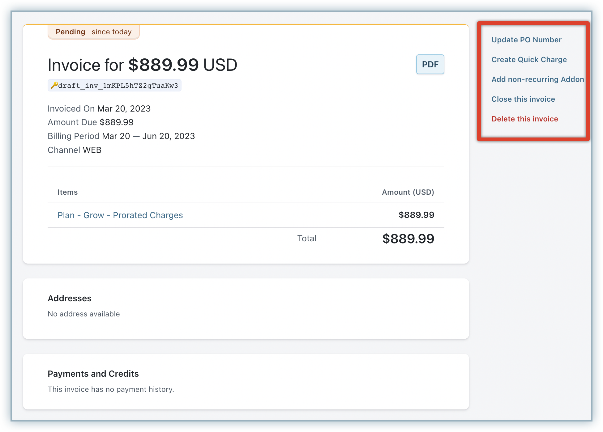This screenshot has height=432, width=603.
Task: Click the PDF download button
Action: [430, 64]
